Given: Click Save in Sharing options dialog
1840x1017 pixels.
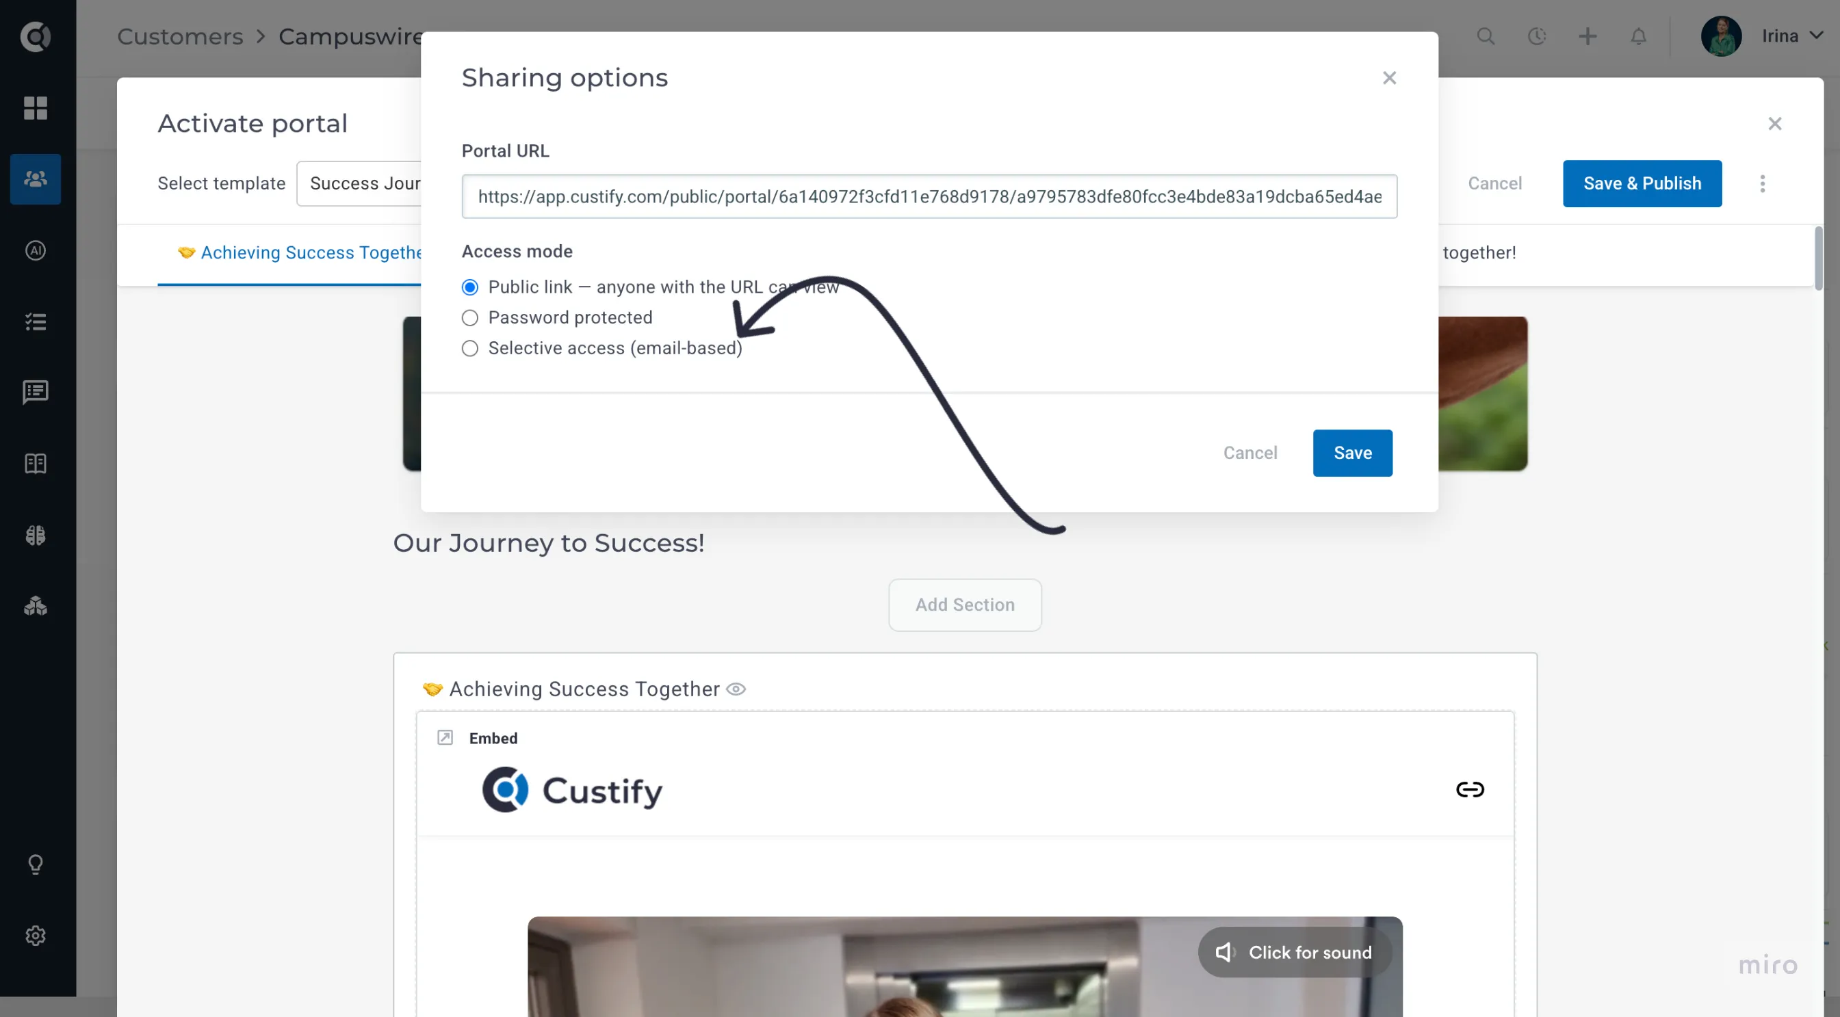Looking at the screenshot, I should (x=1352, y=453).
